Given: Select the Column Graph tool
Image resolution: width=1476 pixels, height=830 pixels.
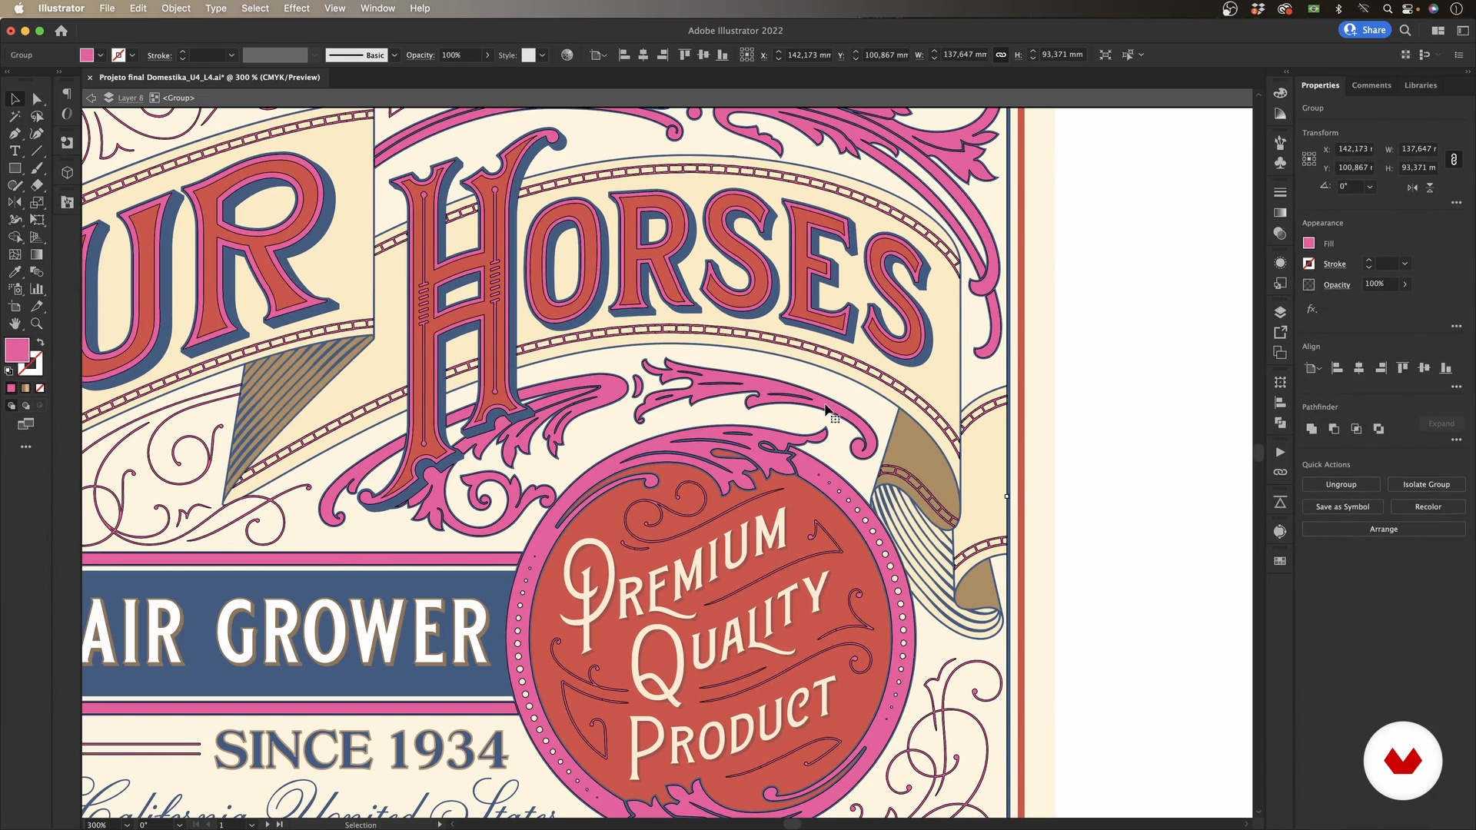Looking at the screenshot, I should tap(37, 289).
